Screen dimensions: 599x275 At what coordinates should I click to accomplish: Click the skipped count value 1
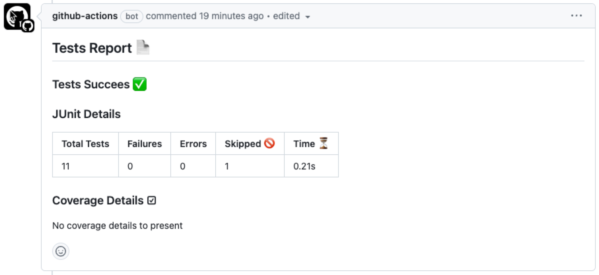coord(227,166)
